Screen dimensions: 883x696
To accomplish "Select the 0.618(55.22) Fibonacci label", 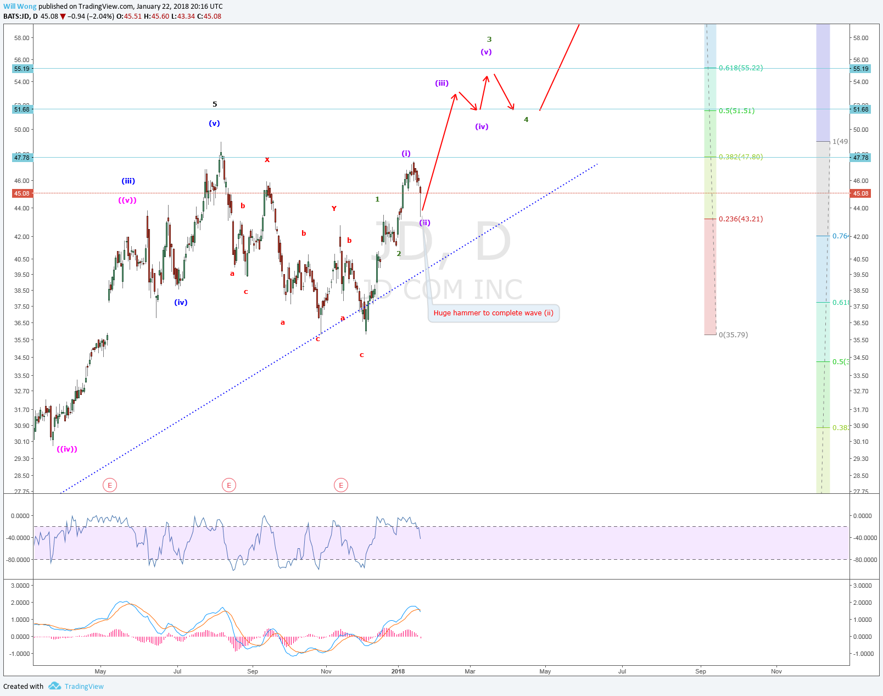I will click(741, 68).
